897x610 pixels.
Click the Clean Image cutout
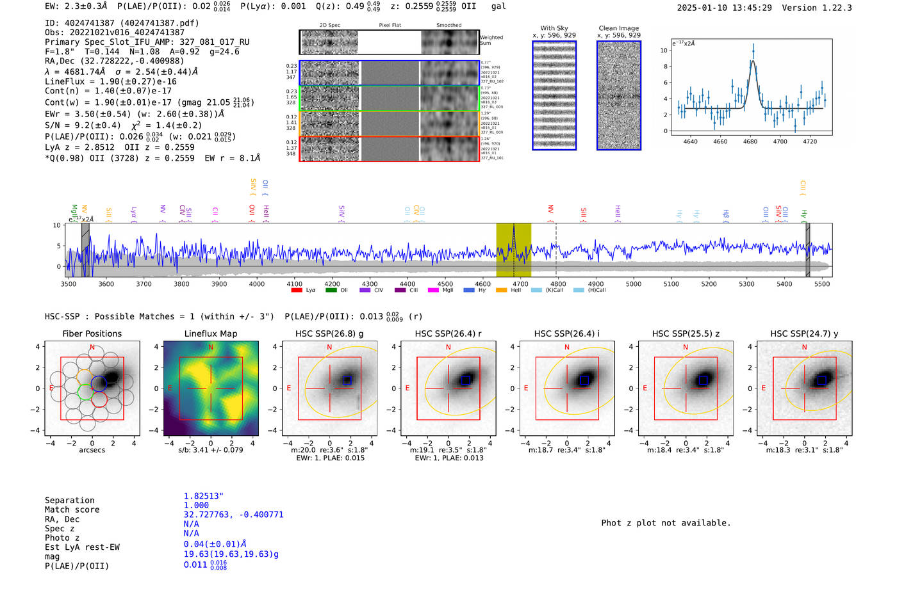pos(619,95)
